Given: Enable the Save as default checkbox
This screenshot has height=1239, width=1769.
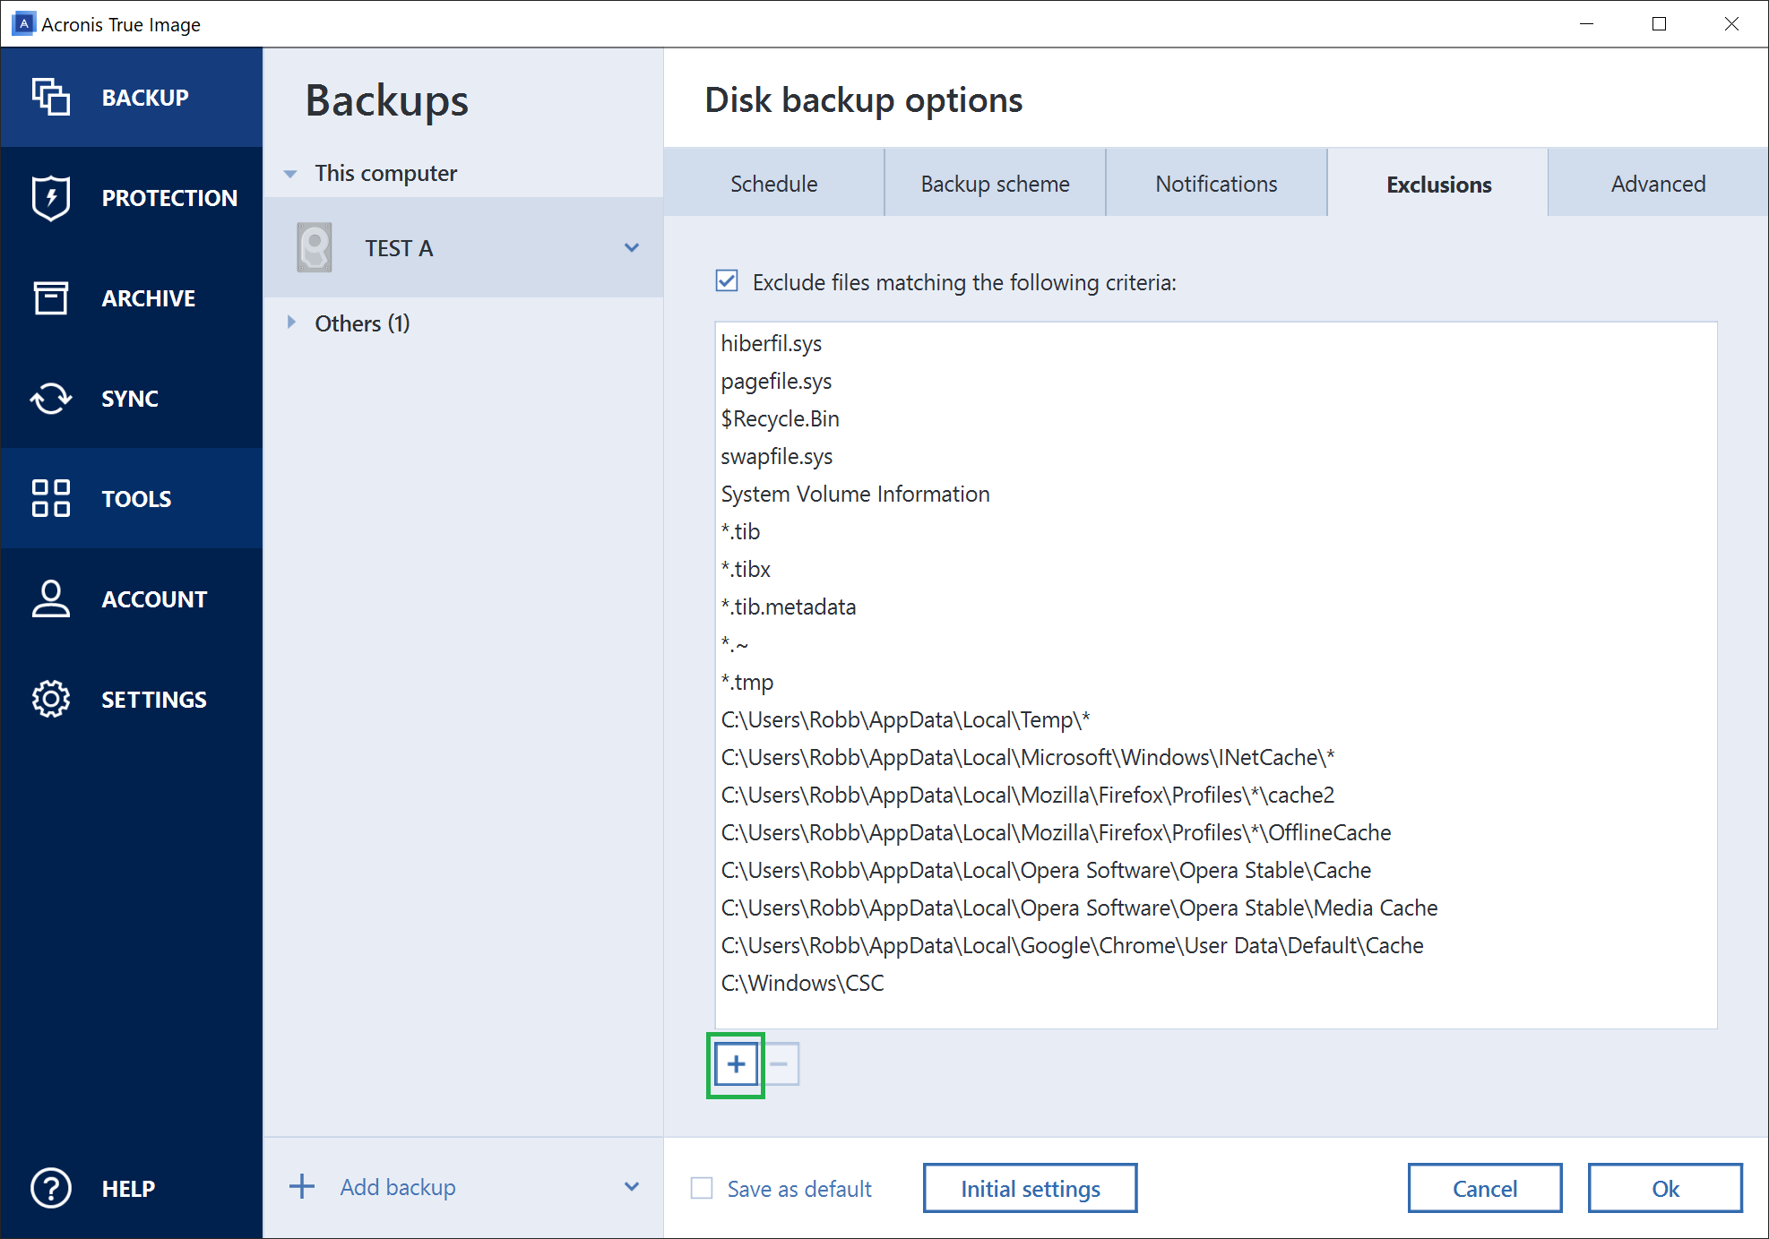Looking at the screenshot, I should (702, 1187).
